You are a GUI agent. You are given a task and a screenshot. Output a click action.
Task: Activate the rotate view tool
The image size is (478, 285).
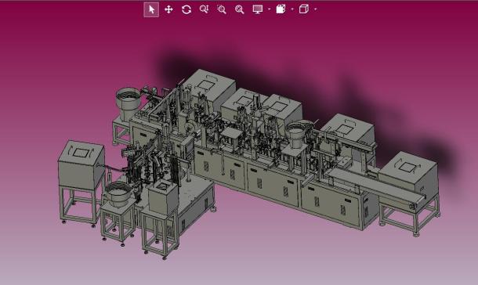point(186,9)
